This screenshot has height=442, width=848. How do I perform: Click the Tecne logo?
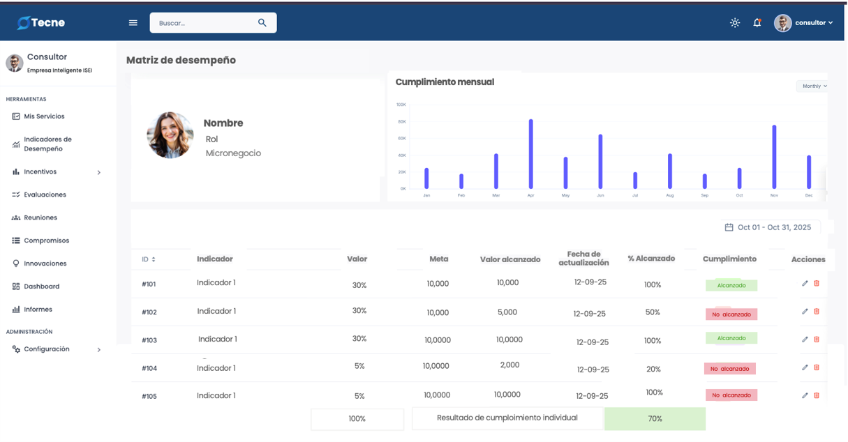[x=41, y=23]
